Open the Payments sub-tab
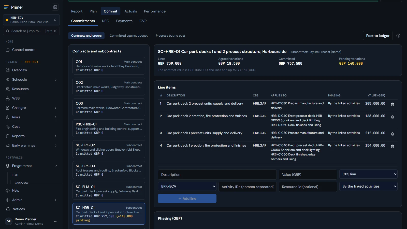 coord(124,21)
